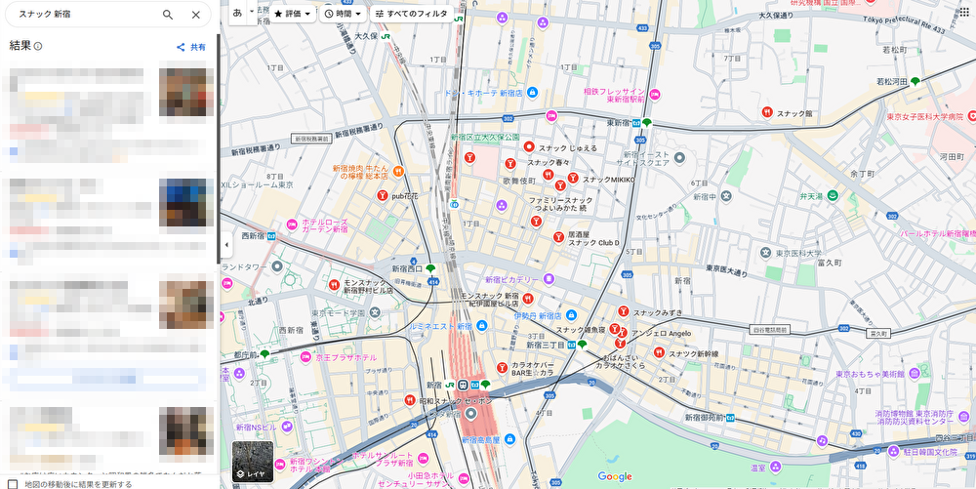976x489 pixels.
Task: Select the pub花花 bar pin
Action: point(383,195)
